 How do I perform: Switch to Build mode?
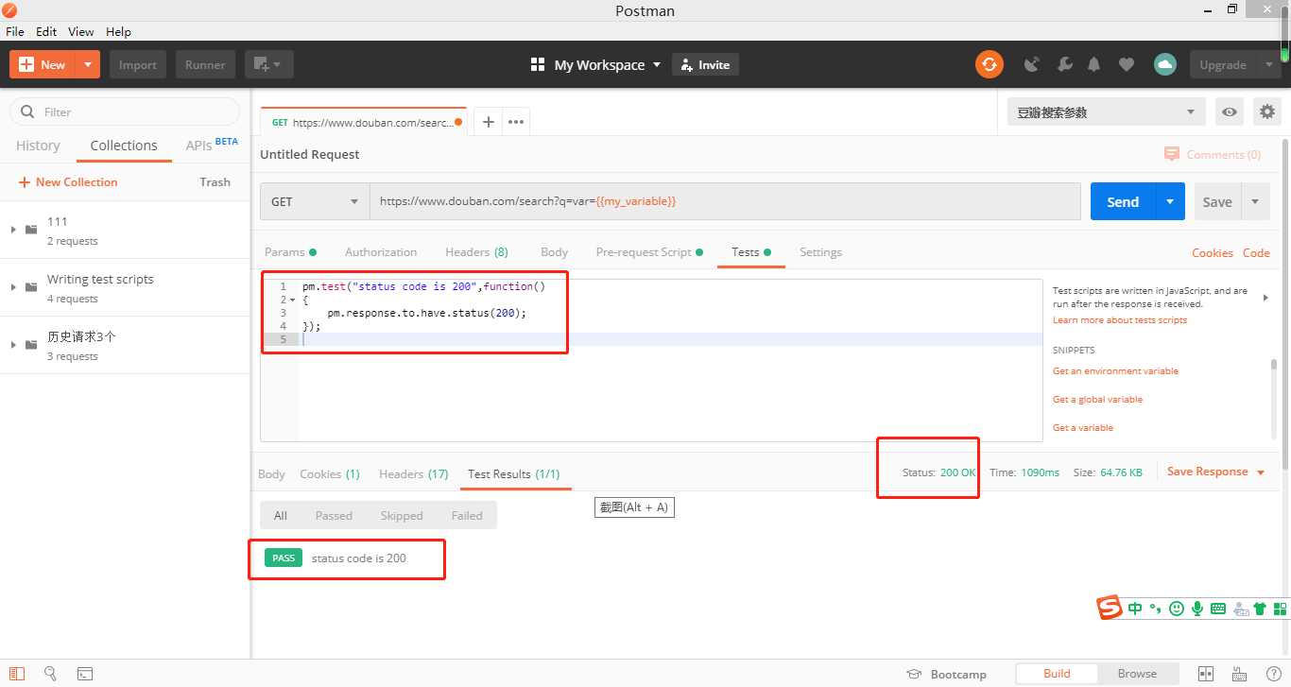1057,674
